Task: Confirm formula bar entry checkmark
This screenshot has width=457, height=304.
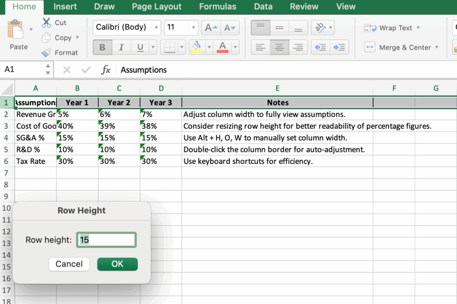Action: click(86, 70)
